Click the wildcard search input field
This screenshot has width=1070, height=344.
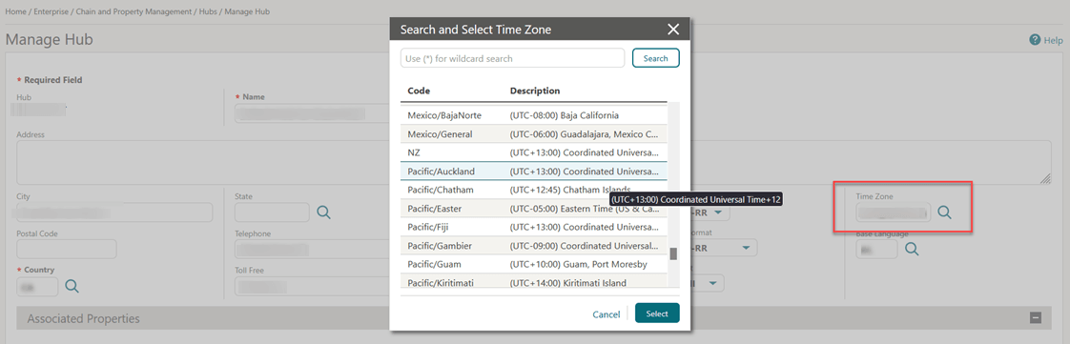512,58
